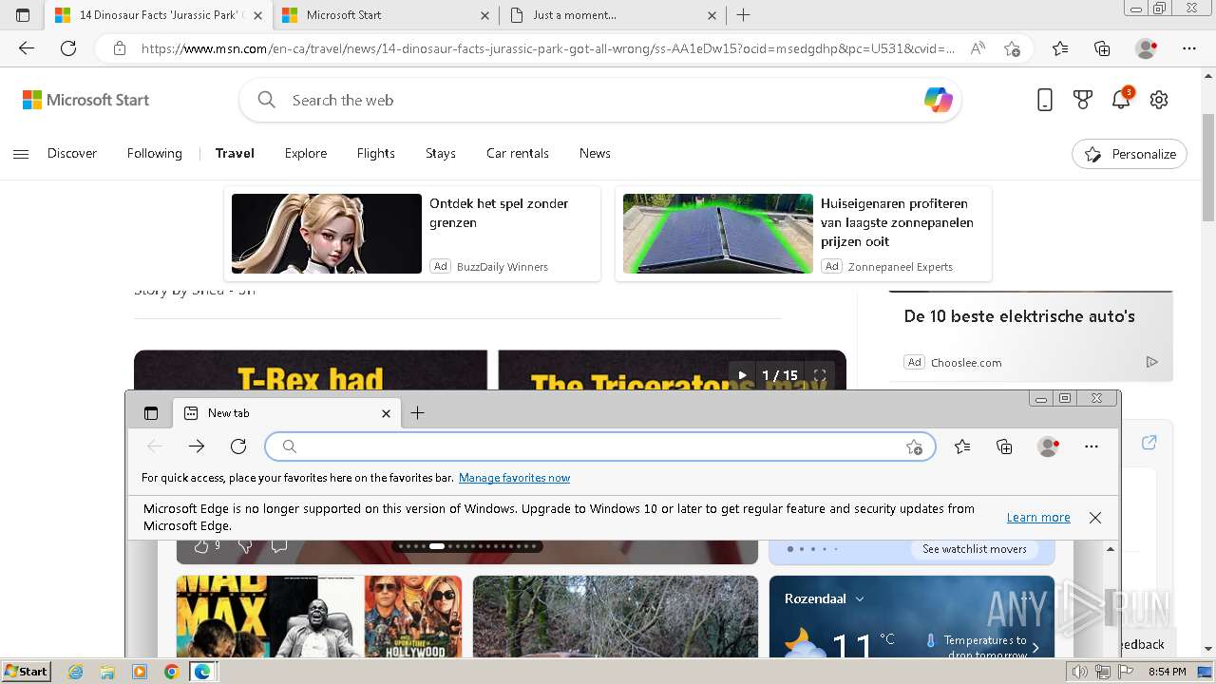Image resolution: width=1216 pixels, height=684 pixels.
Task: Open Following section
Action: click(155, 154)
